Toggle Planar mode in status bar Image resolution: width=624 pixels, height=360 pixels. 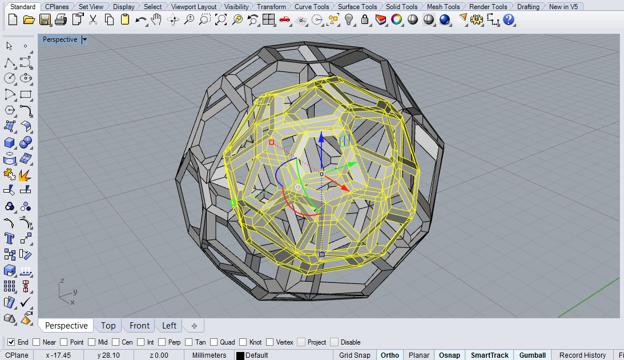(418, 355)
